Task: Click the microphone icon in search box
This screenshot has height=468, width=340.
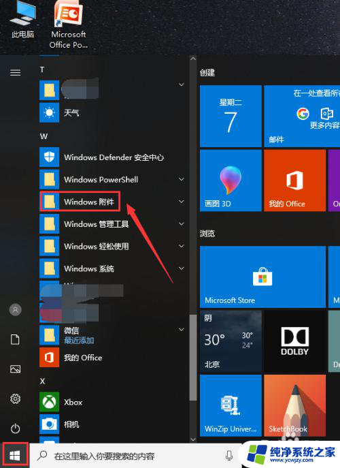Action: [229, 456]
